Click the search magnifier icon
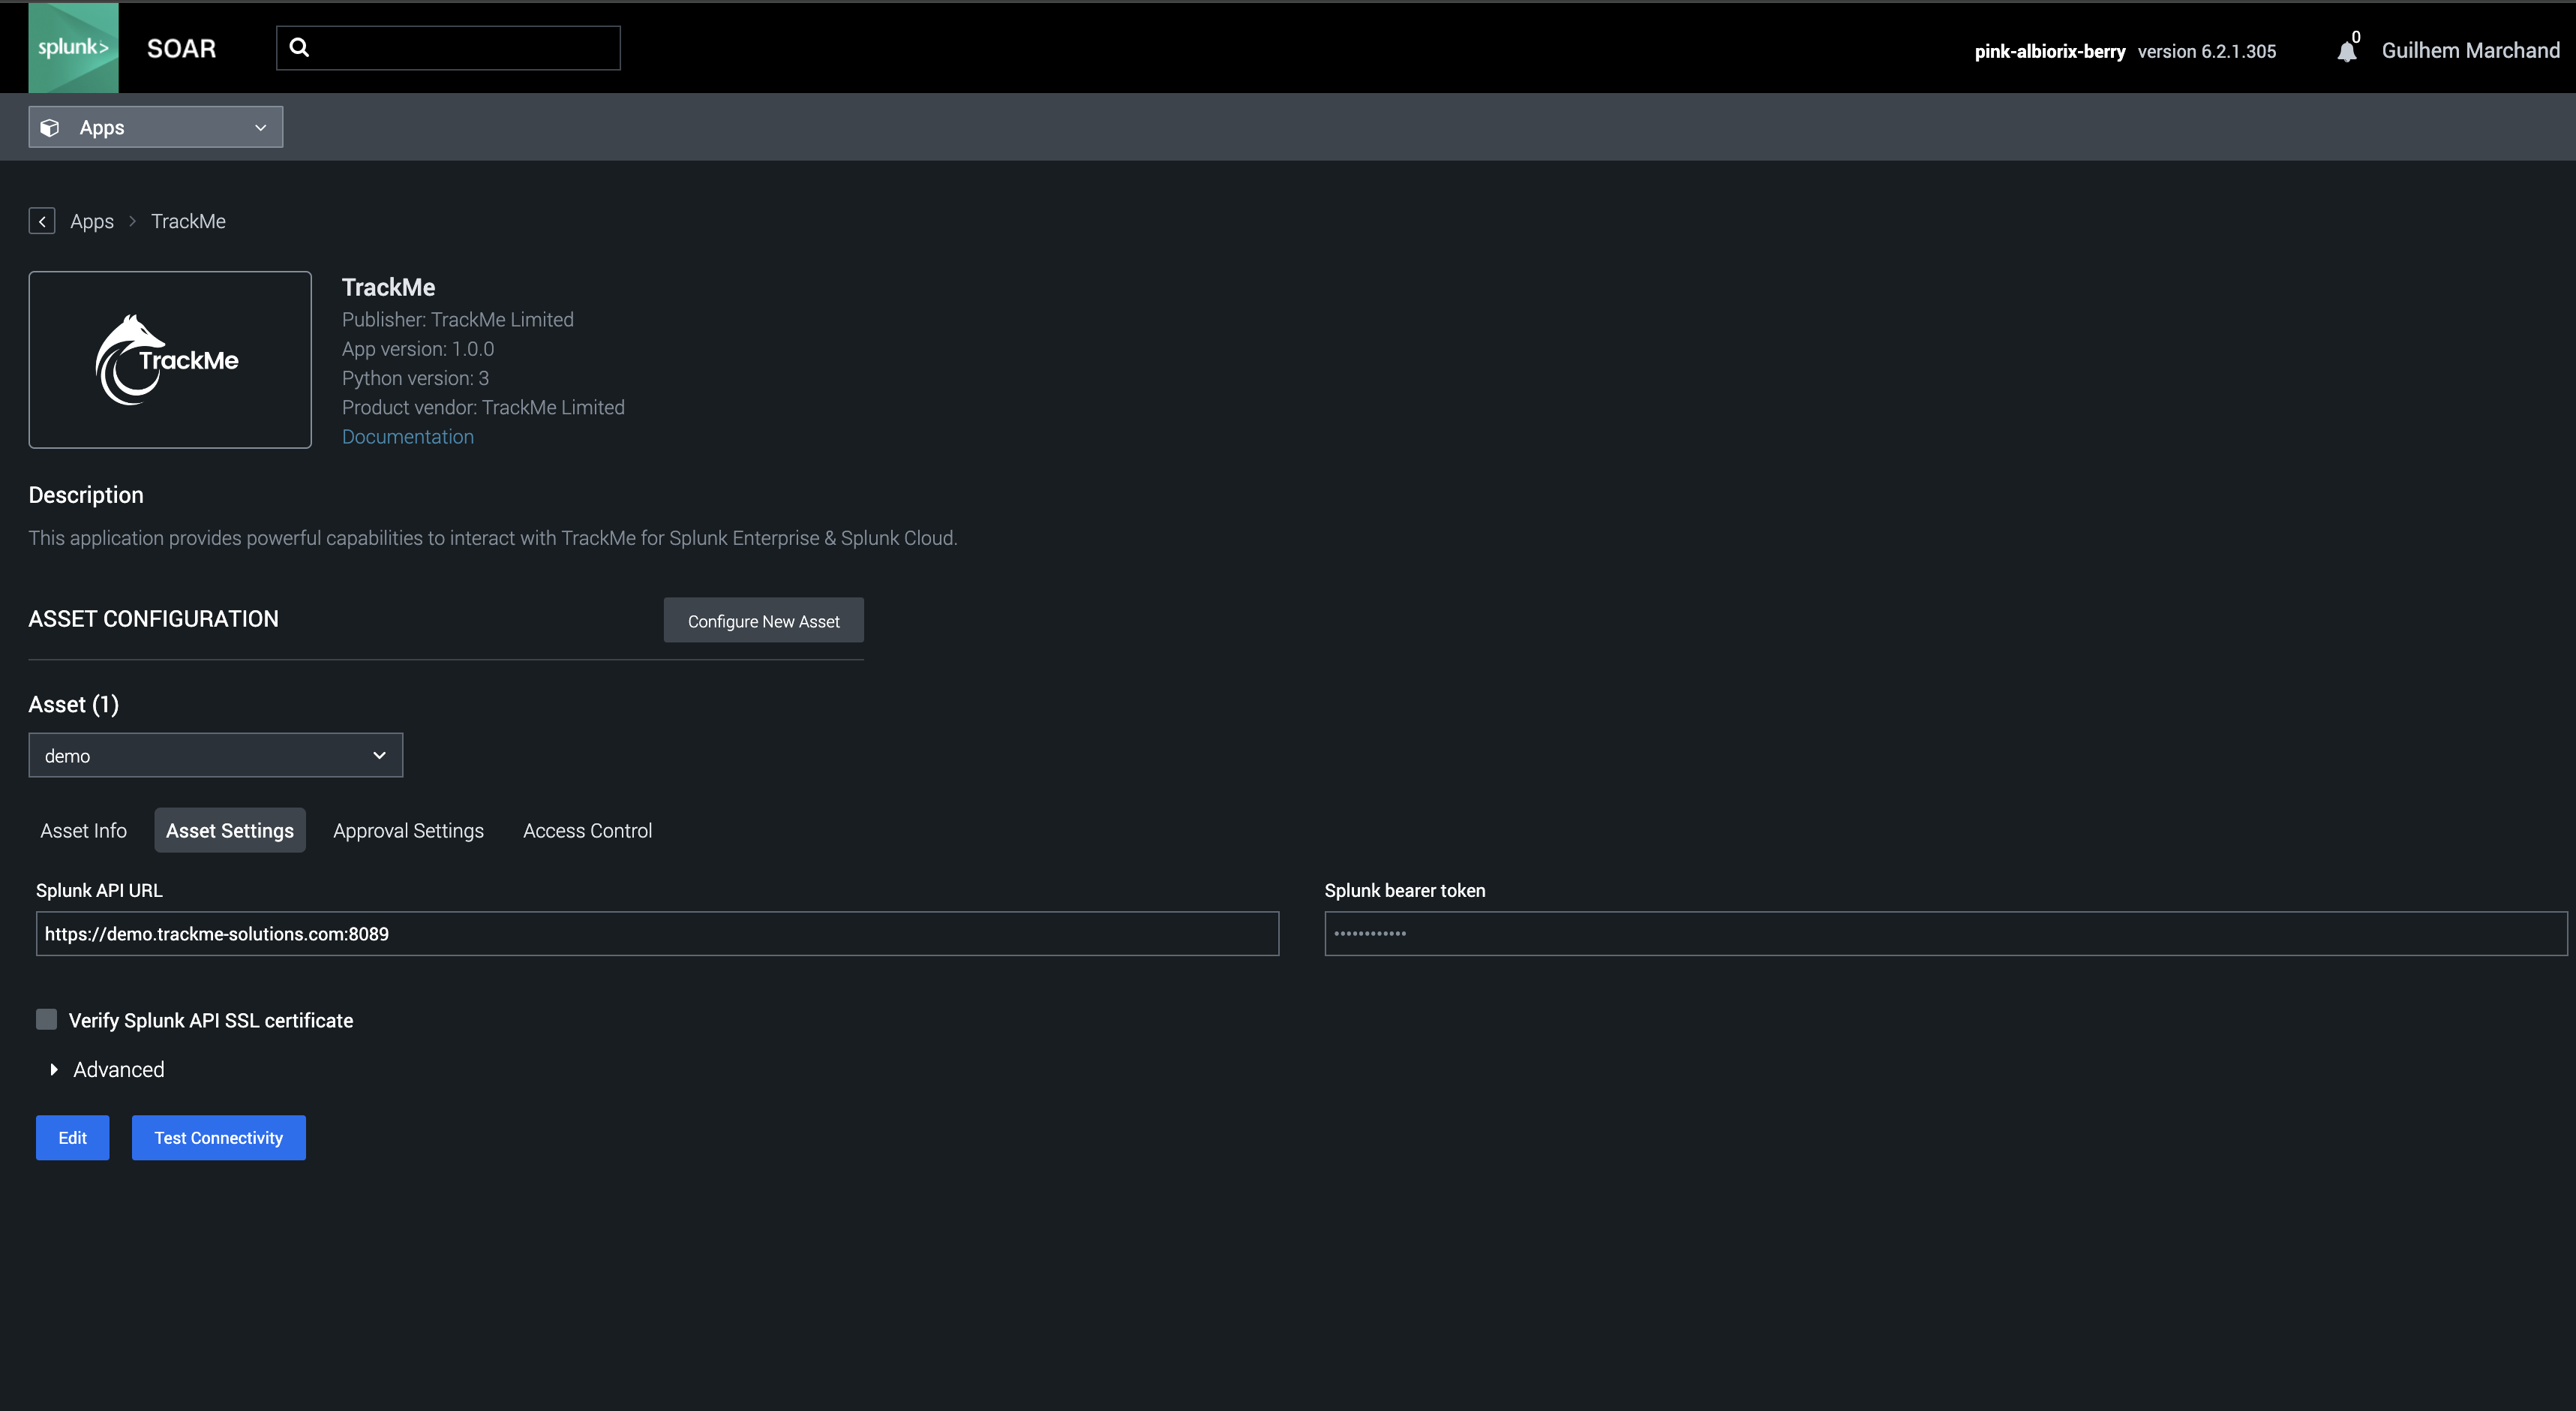Viewport: 2576px width, 1411px height. tap(299, 47)
